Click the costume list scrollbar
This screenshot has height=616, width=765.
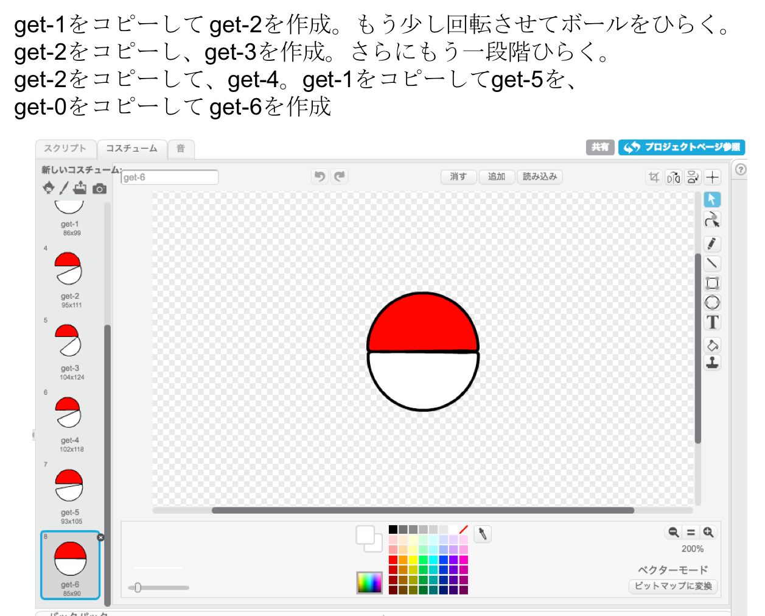click(108, 465)
